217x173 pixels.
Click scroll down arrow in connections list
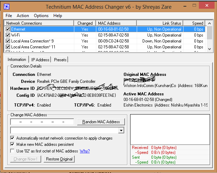pos(209,49)
